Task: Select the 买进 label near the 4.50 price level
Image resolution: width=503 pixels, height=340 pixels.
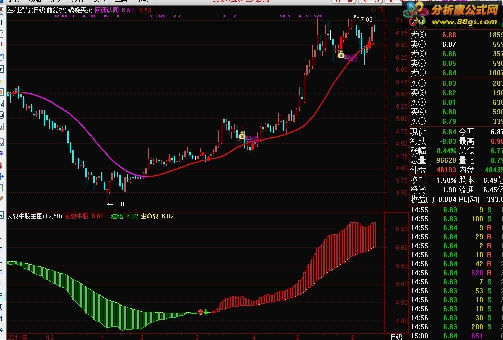Action: tap(252, 139)
